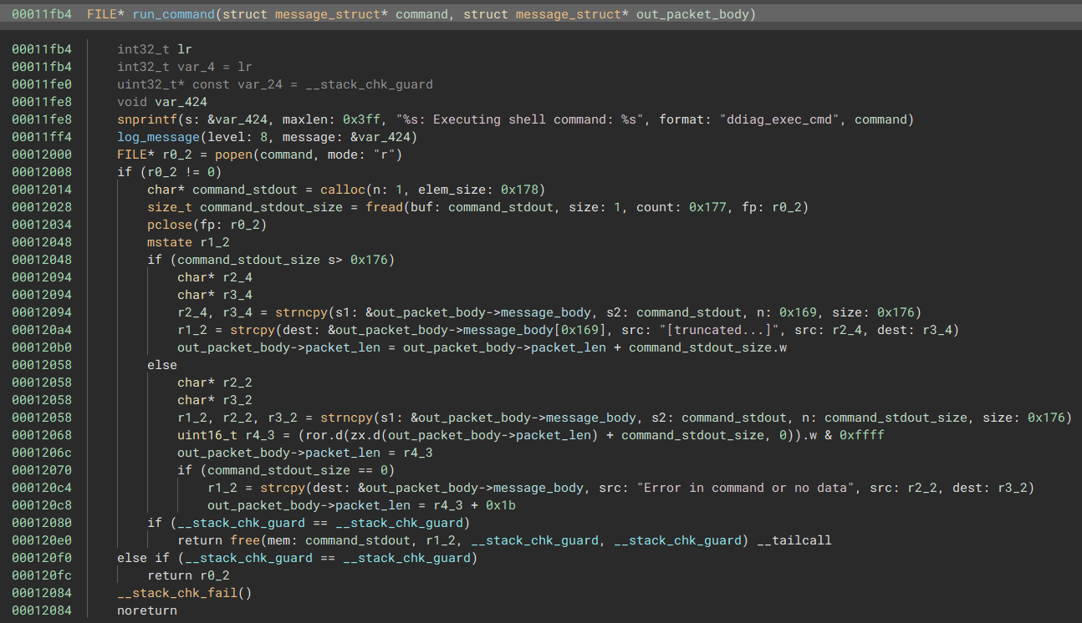Select the log_message function call
The height and width of the screenshot is (623, 1082).
[159, 136]
